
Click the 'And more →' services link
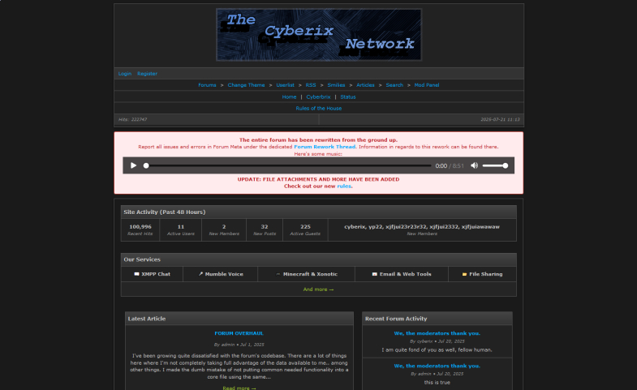click(318, 289)
